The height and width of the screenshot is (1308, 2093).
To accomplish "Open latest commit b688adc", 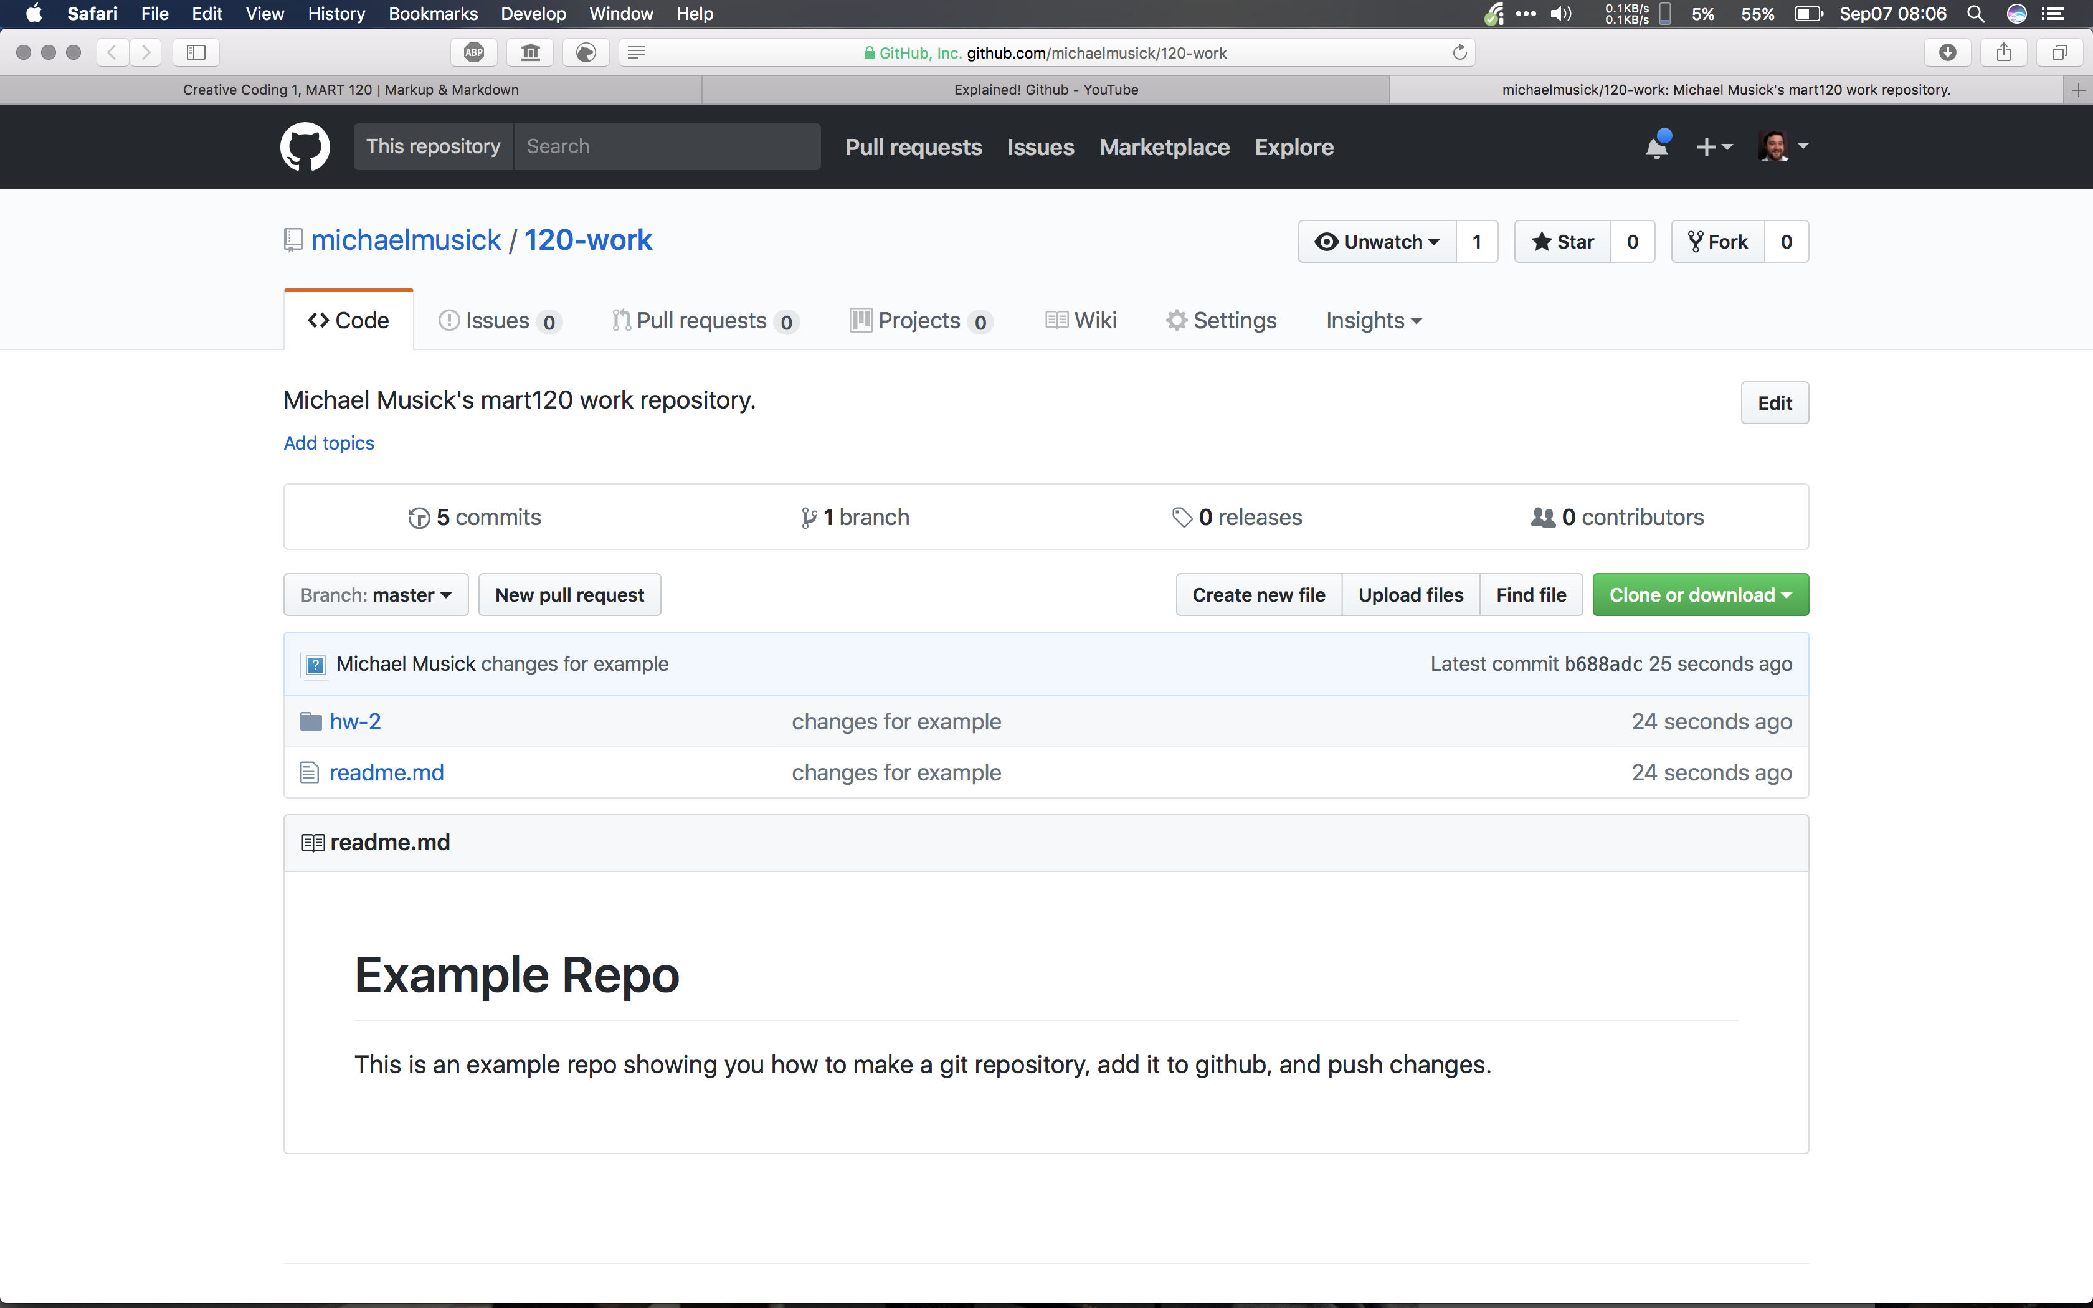I will tap(1603, 665).
